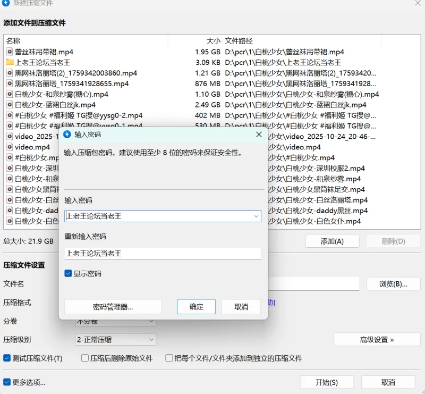Click the 2.49 GB size cell

[x=208, y=104]
